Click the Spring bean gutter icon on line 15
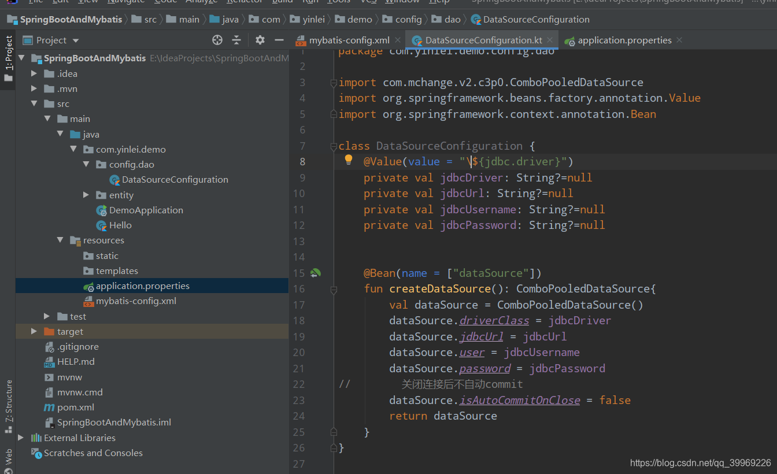 pos(314,272)
